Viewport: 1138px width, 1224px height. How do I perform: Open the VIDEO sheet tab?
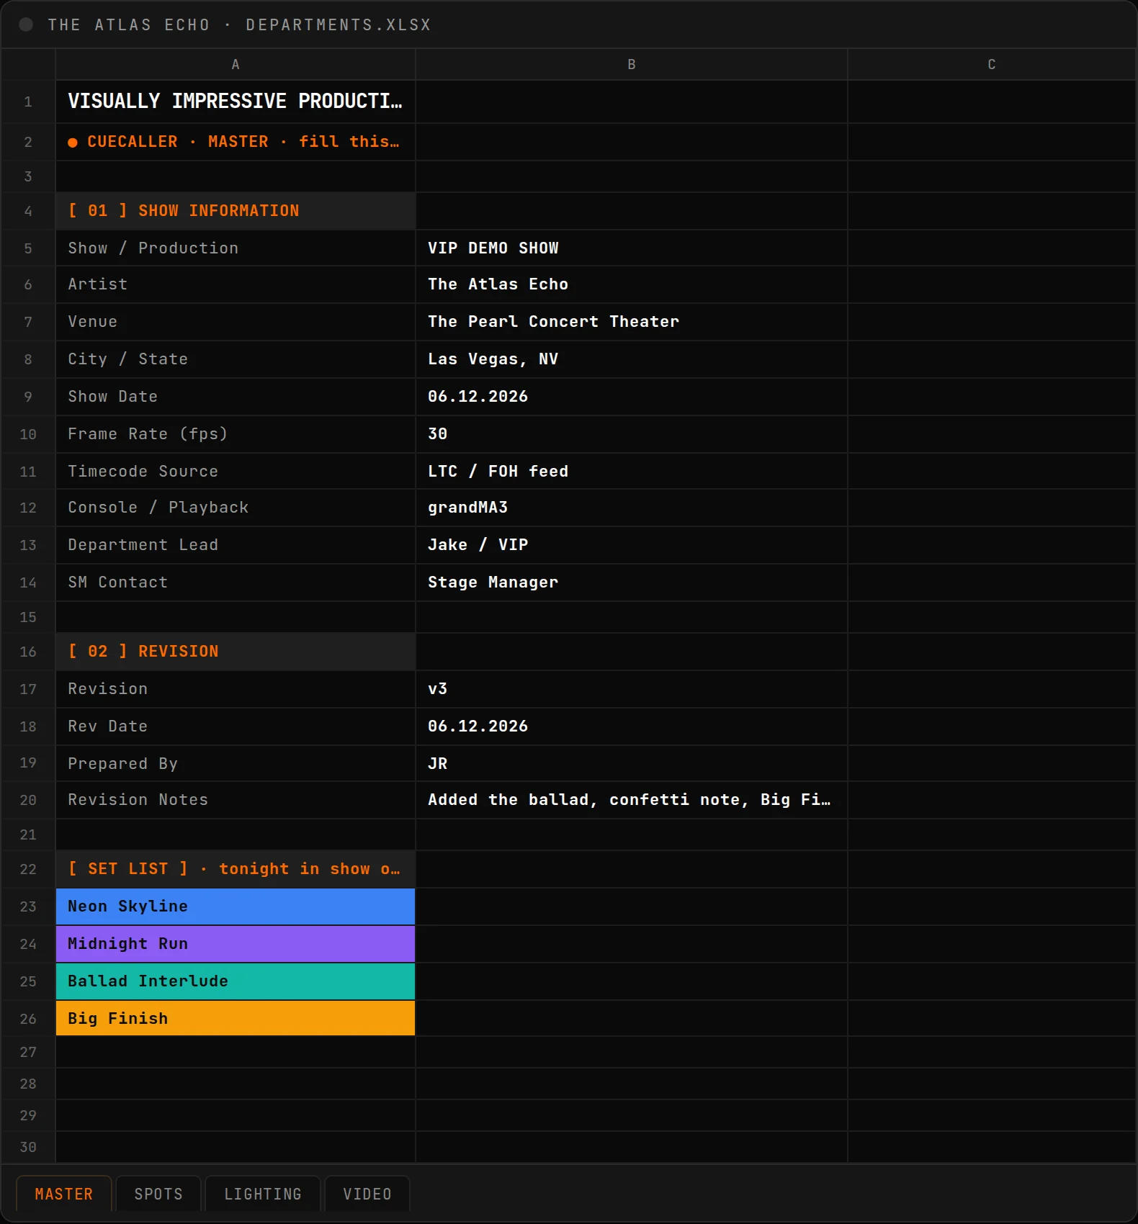367,1194
